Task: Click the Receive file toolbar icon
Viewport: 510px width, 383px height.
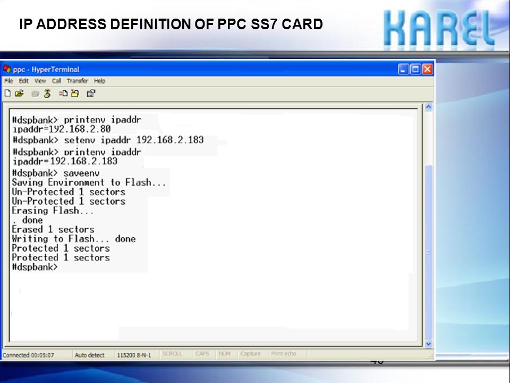Action: [75, 94]
